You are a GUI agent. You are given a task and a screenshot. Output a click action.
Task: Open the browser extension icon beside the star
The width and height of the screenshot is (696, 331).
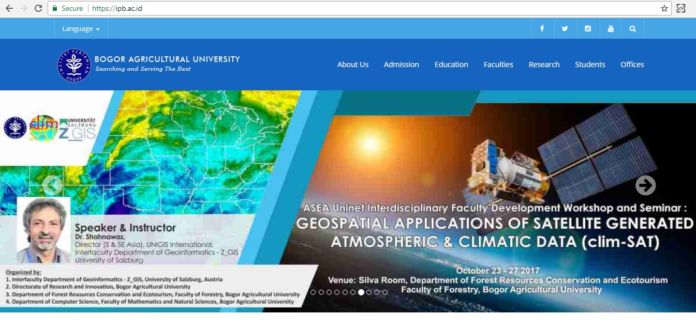point(681,8)
